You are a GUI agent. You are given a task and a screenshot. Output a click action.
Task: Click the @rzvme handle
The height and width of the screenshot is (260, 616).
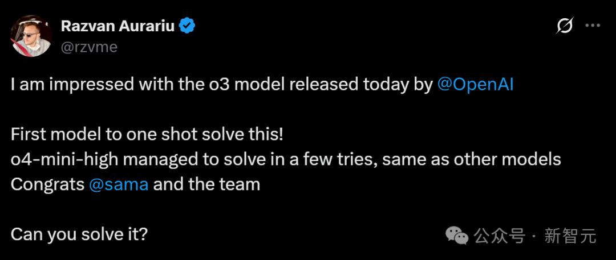click(x=89, y=47)
